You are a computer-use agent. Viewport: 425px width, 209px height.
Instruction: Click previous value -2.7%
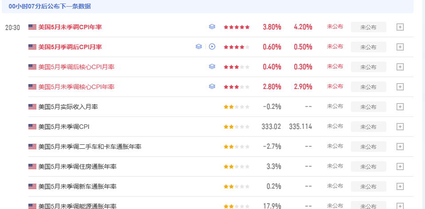click(272, 147)
